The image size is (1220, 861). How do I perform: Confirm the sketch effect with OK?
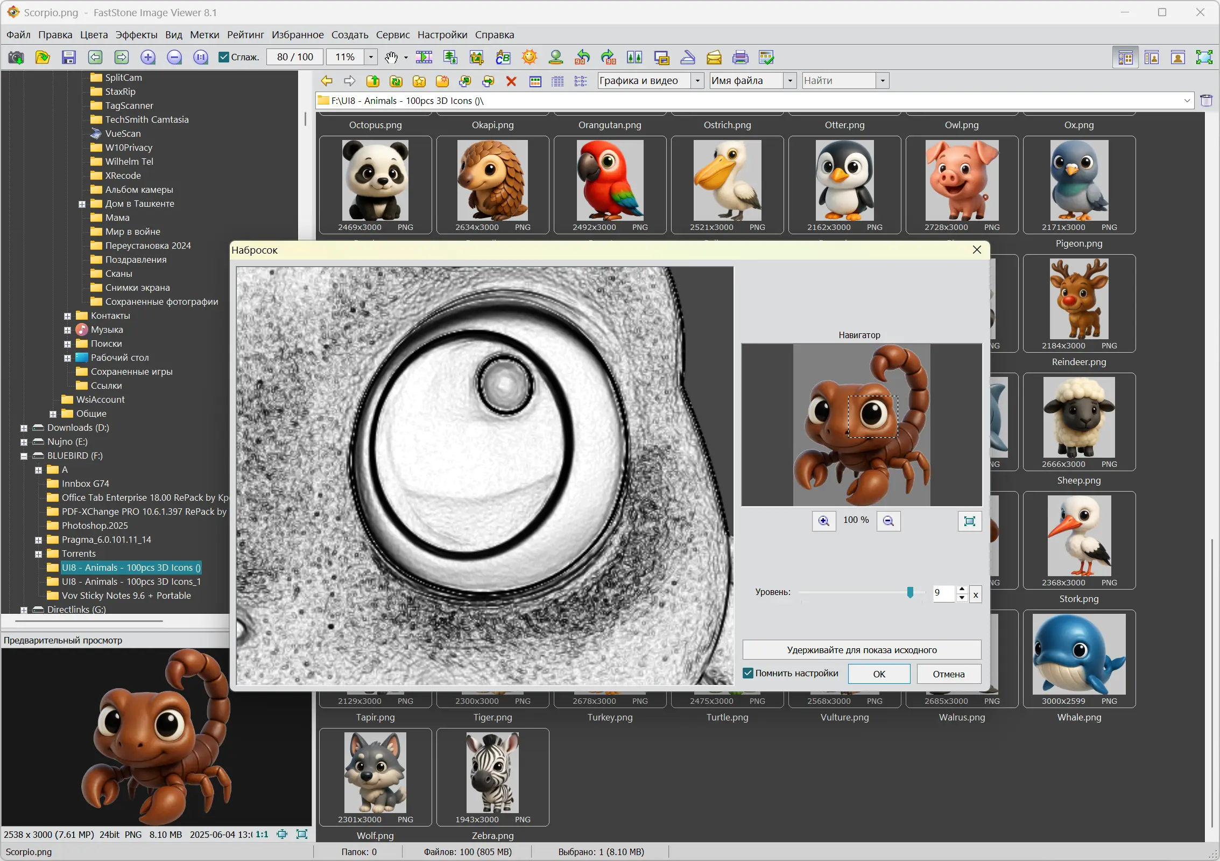pos(878,674)
